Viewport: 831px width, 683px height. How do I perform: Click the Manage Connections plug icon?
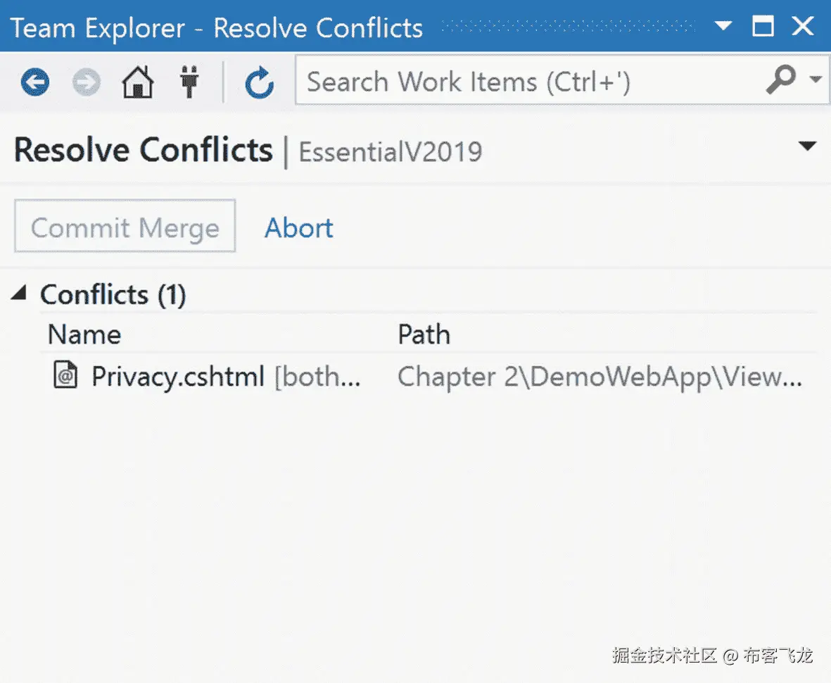click(189, 83)
